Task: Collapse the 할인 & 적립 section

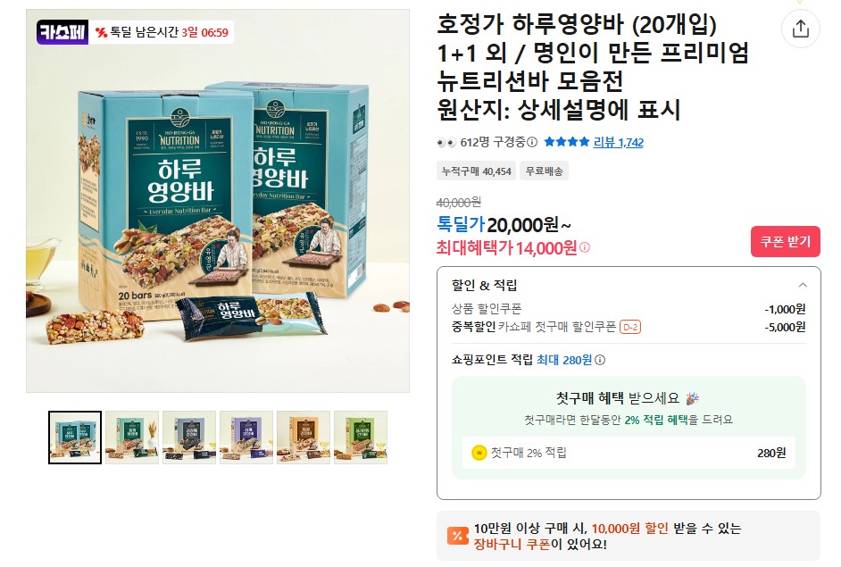Action: point(803,285)
